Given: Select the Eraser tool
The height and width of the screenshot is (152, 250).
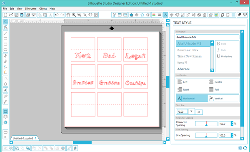Looking at the screenshot, I should click(5, 96).
